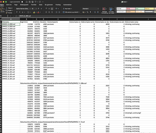The height and width of the screenshot is (133, 156).
Task: Click Slå sammen og midtstill button
Action: tap(71, 12)
